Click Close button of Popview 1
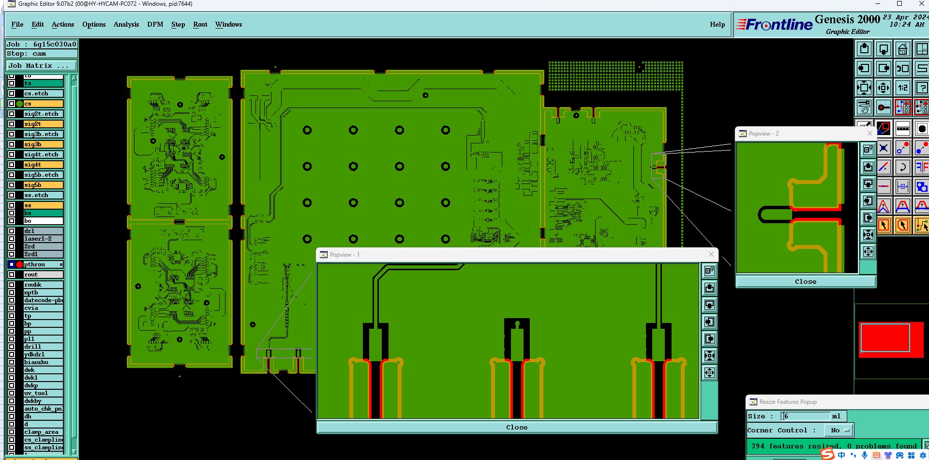Screen dimensions: 929x460 [x=517, y=427]
